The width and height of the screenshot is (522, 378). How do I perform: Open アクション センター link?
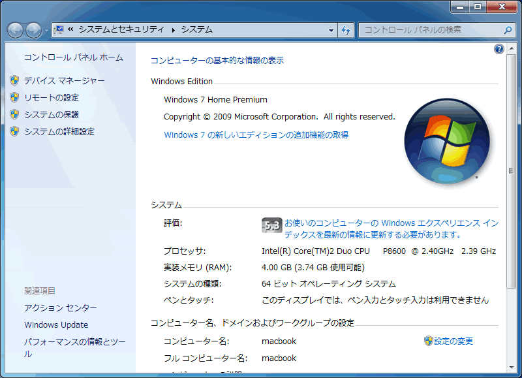pyautogui.click(x=61, y=307)
